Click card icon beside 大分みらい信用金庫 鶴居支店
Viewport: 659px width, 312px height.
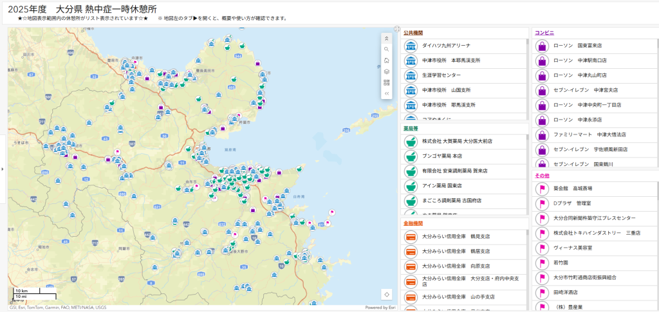pos(411,252)
